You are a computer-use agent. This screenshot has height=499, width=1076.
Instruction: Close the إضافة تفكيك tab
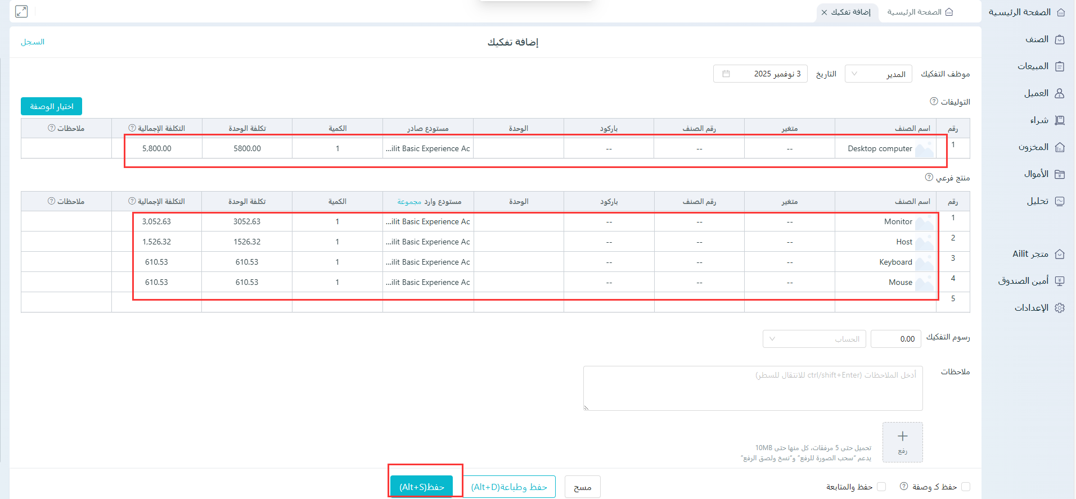824,12
